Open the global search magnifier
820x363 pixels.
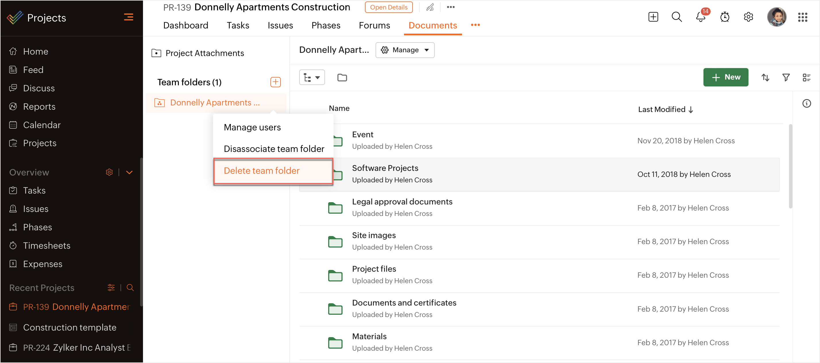tap(676, 17)
